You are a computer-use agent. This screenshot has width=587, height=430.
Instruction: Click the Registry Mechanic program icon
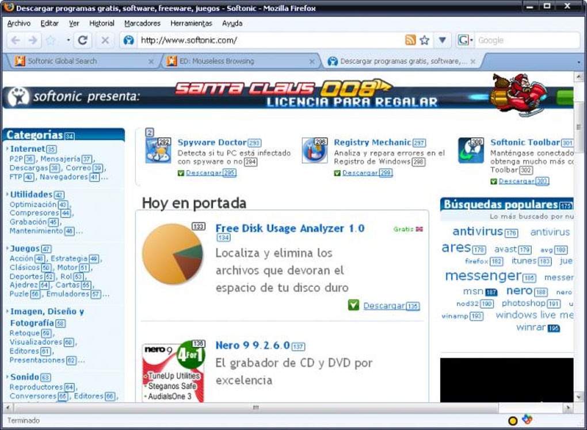point(314,151)
